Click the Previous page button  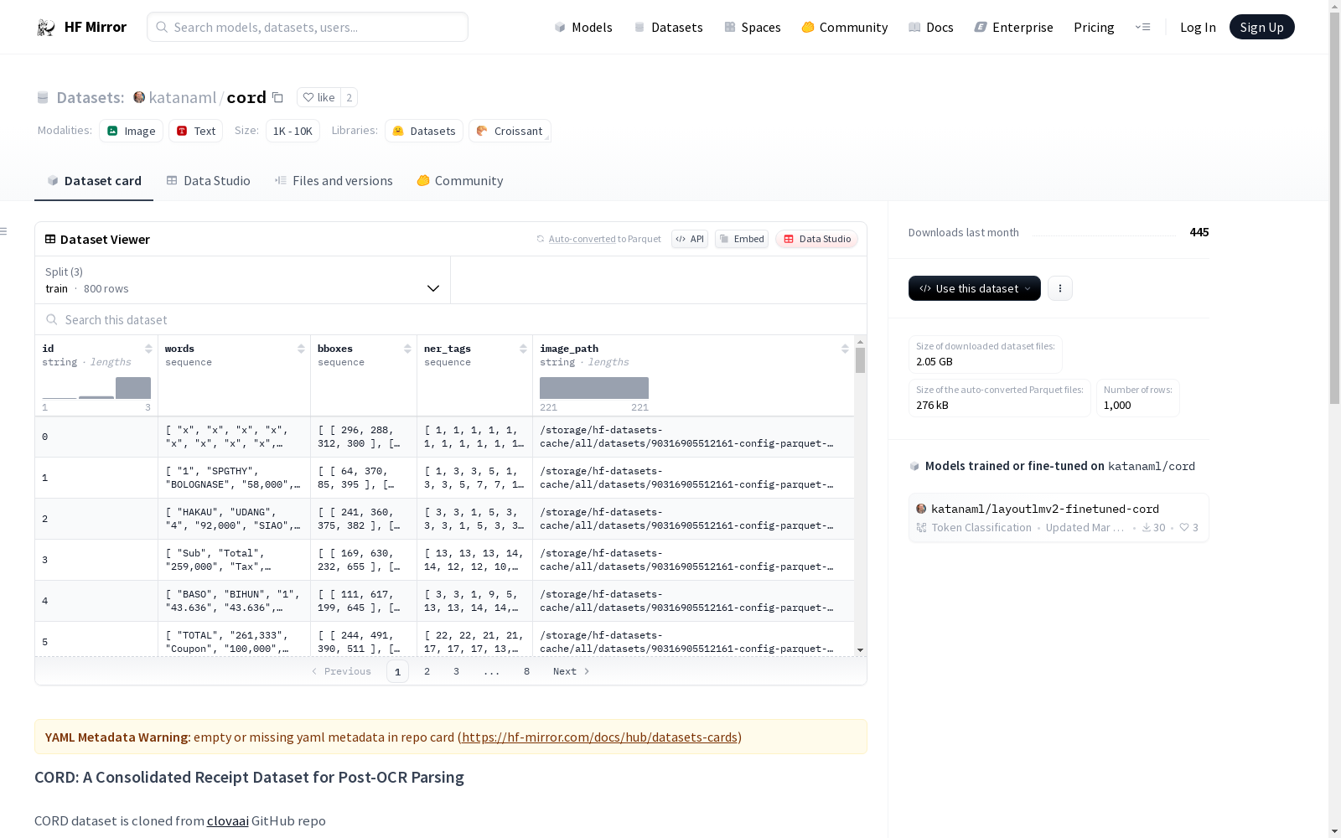tap(341, 671)
